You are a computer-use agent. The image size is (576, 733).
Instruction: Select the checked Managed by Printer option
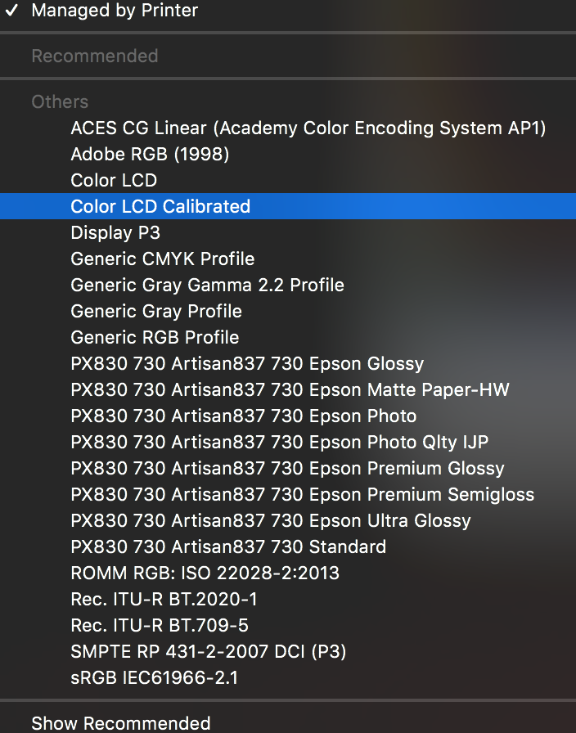pyautogui.click(x=115, y=11)
